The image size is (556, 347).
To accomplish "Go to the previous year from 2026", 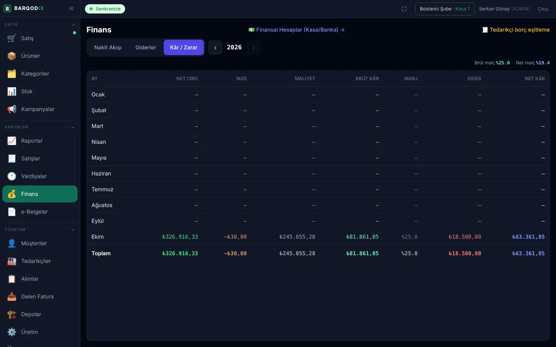I will [215, 47].
